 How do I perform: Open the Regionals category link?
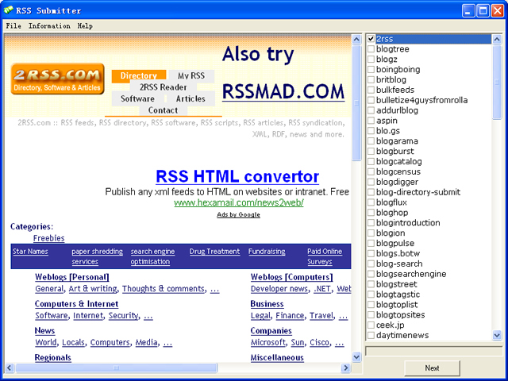[x=53, y=358]
